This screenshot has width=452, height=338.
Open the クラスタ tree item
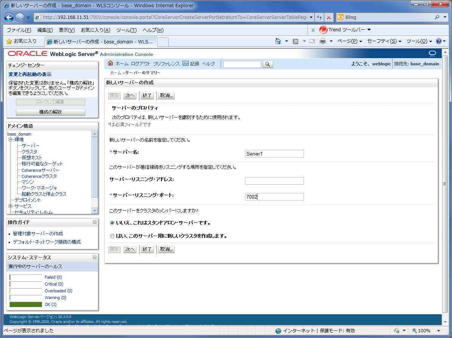(29, 151)
